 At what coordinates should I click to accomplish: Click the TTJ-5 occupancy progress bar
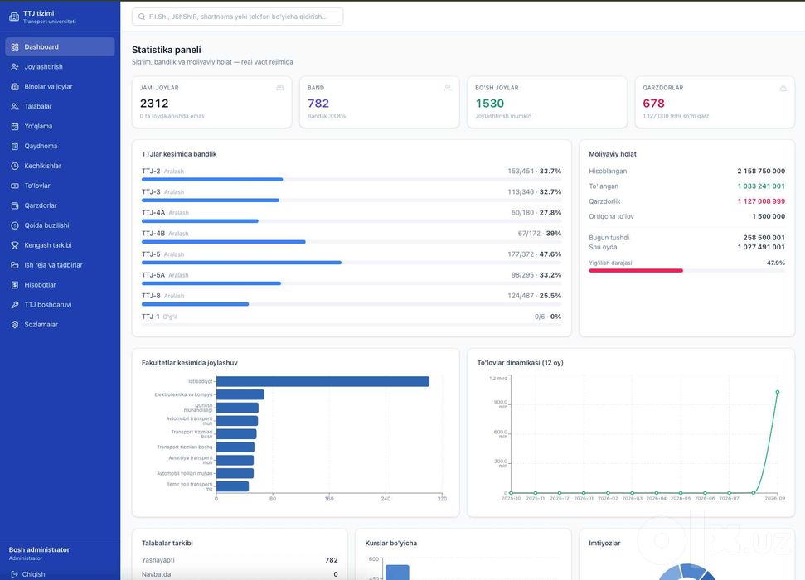pyautogui.click(x=352, y=263)
